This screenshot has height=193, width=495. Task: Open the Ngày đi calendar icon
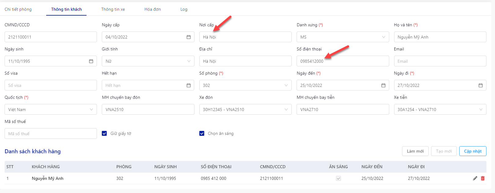481,85
